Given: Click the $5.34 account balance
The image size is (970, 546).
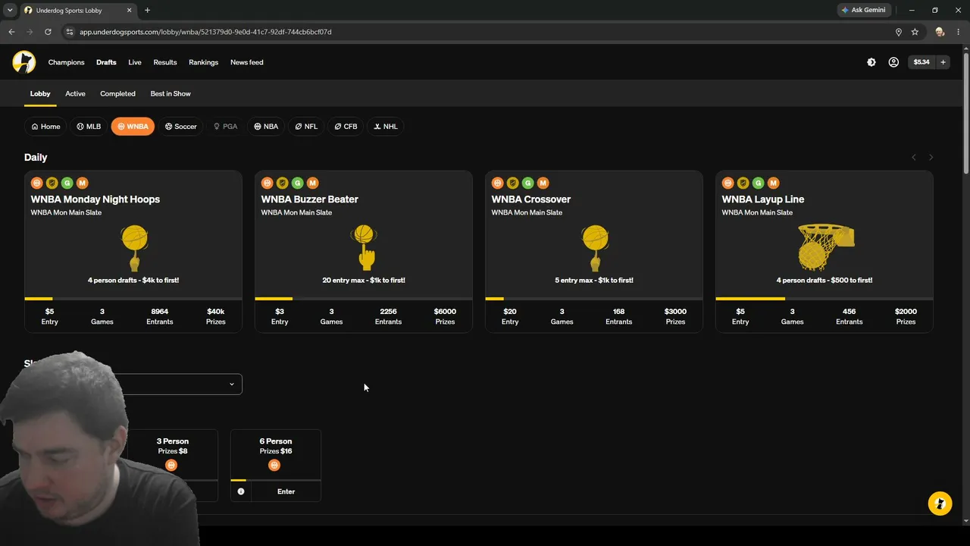Looking at the screenshot, I should [x=921, y=62].
